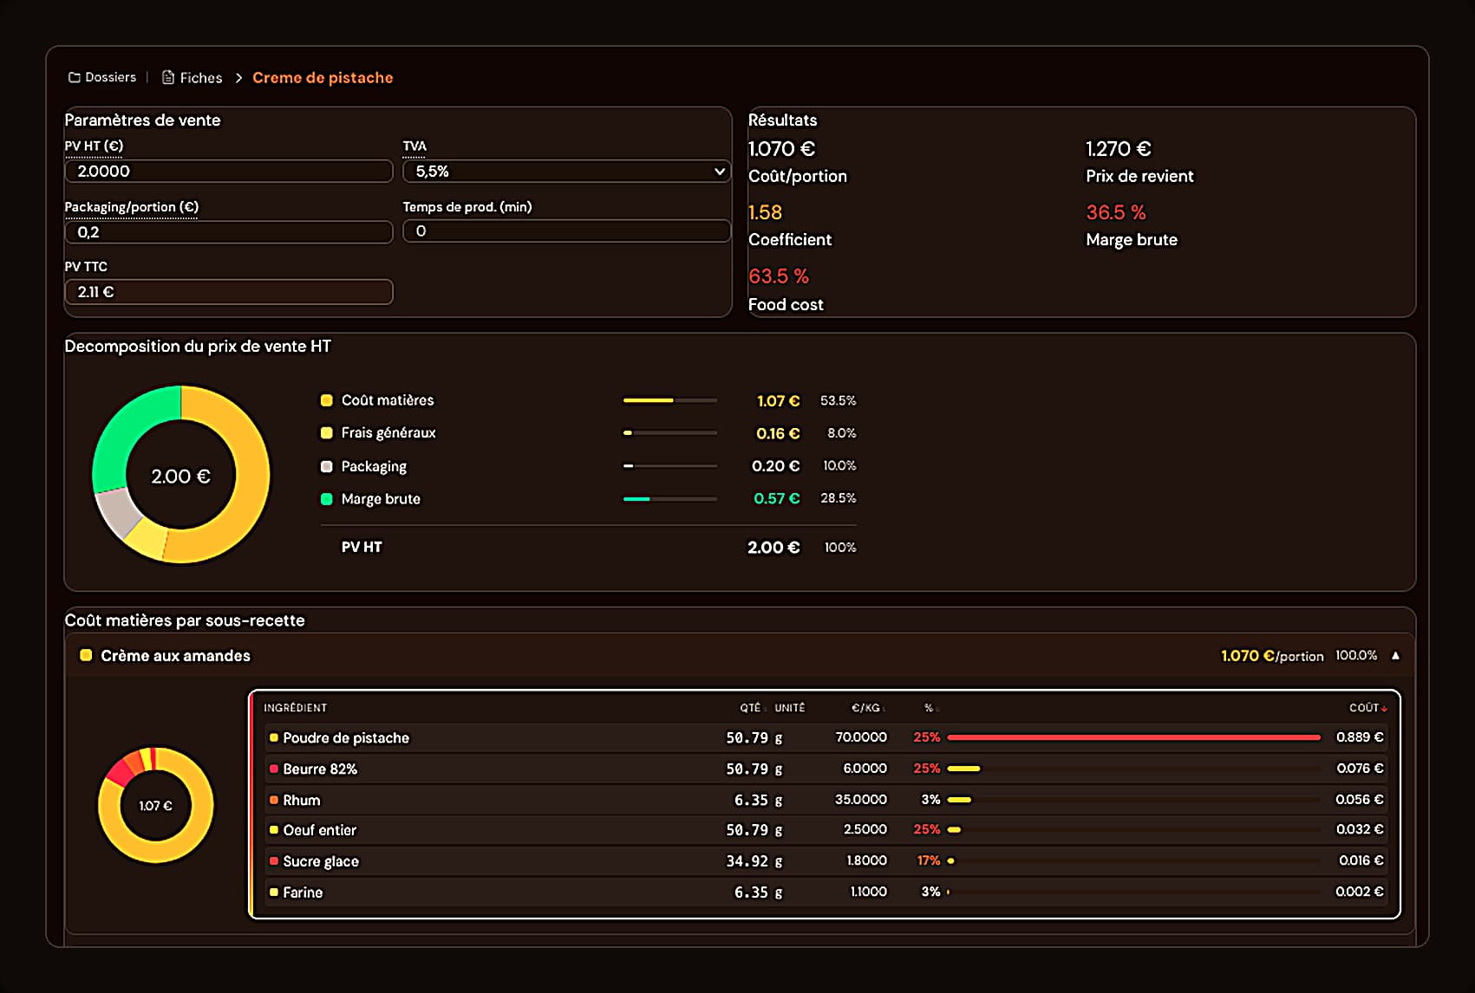The image size is (1475, 993).
Task: Edit the Packaging/portion field
Action: [229, 231]
